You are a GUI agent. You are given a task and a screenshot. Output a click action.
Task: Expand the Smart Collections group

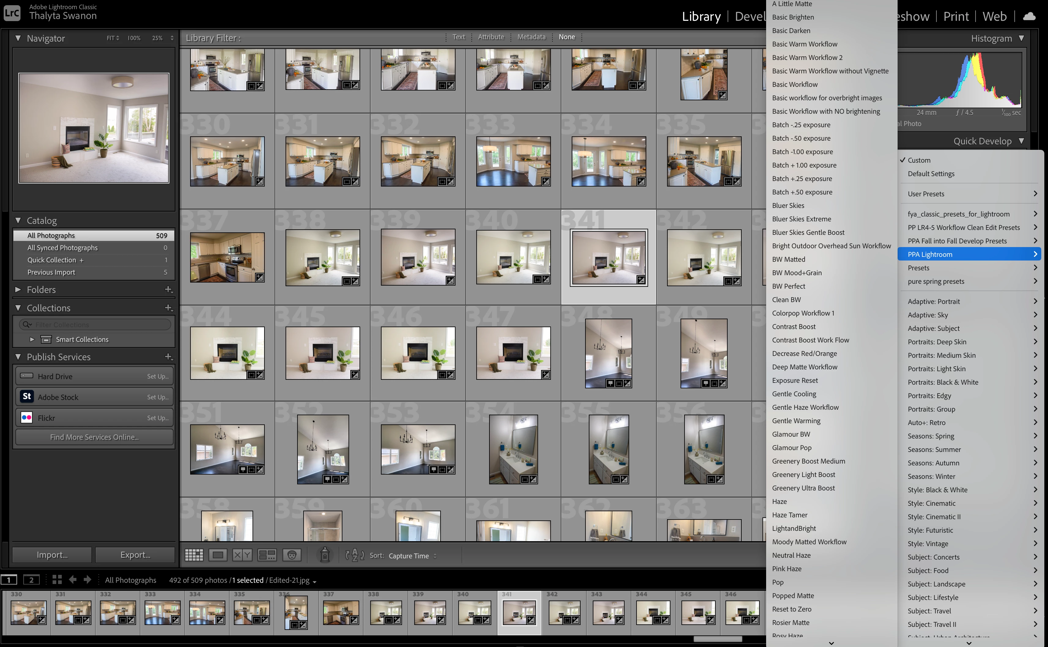(32, 339)
